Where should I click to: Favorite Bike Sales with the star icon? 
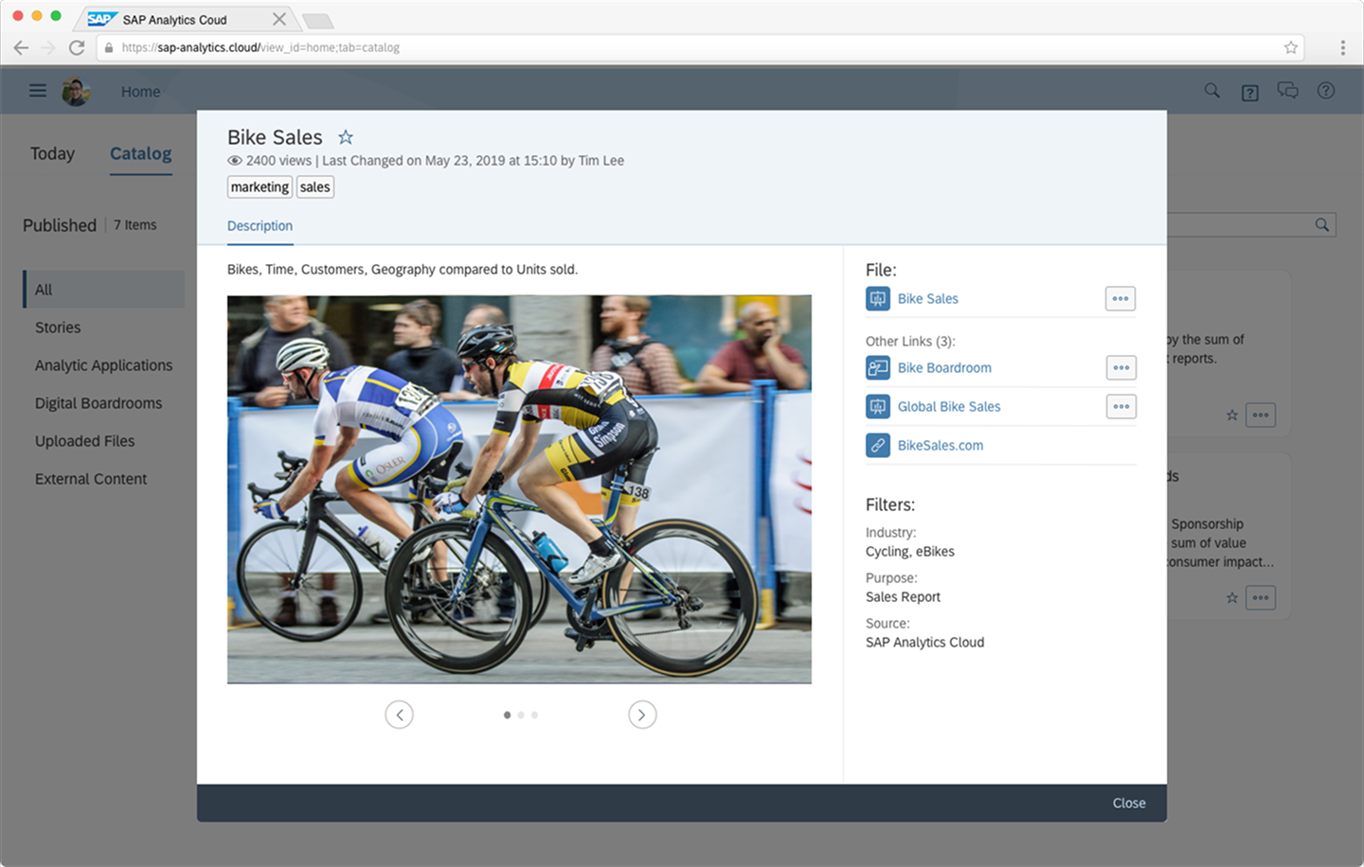(346, 137)
